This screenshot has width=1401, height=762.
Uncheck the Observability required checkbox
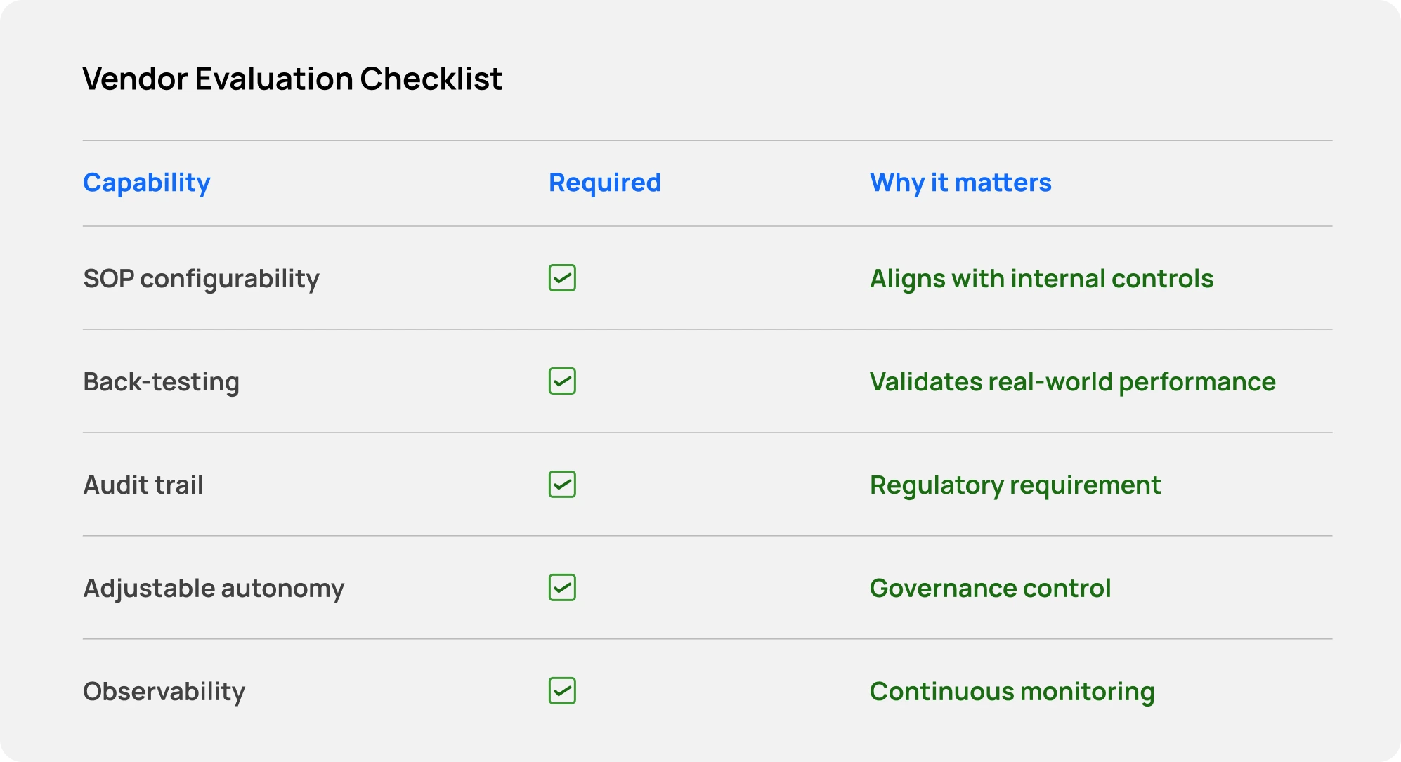562,691
